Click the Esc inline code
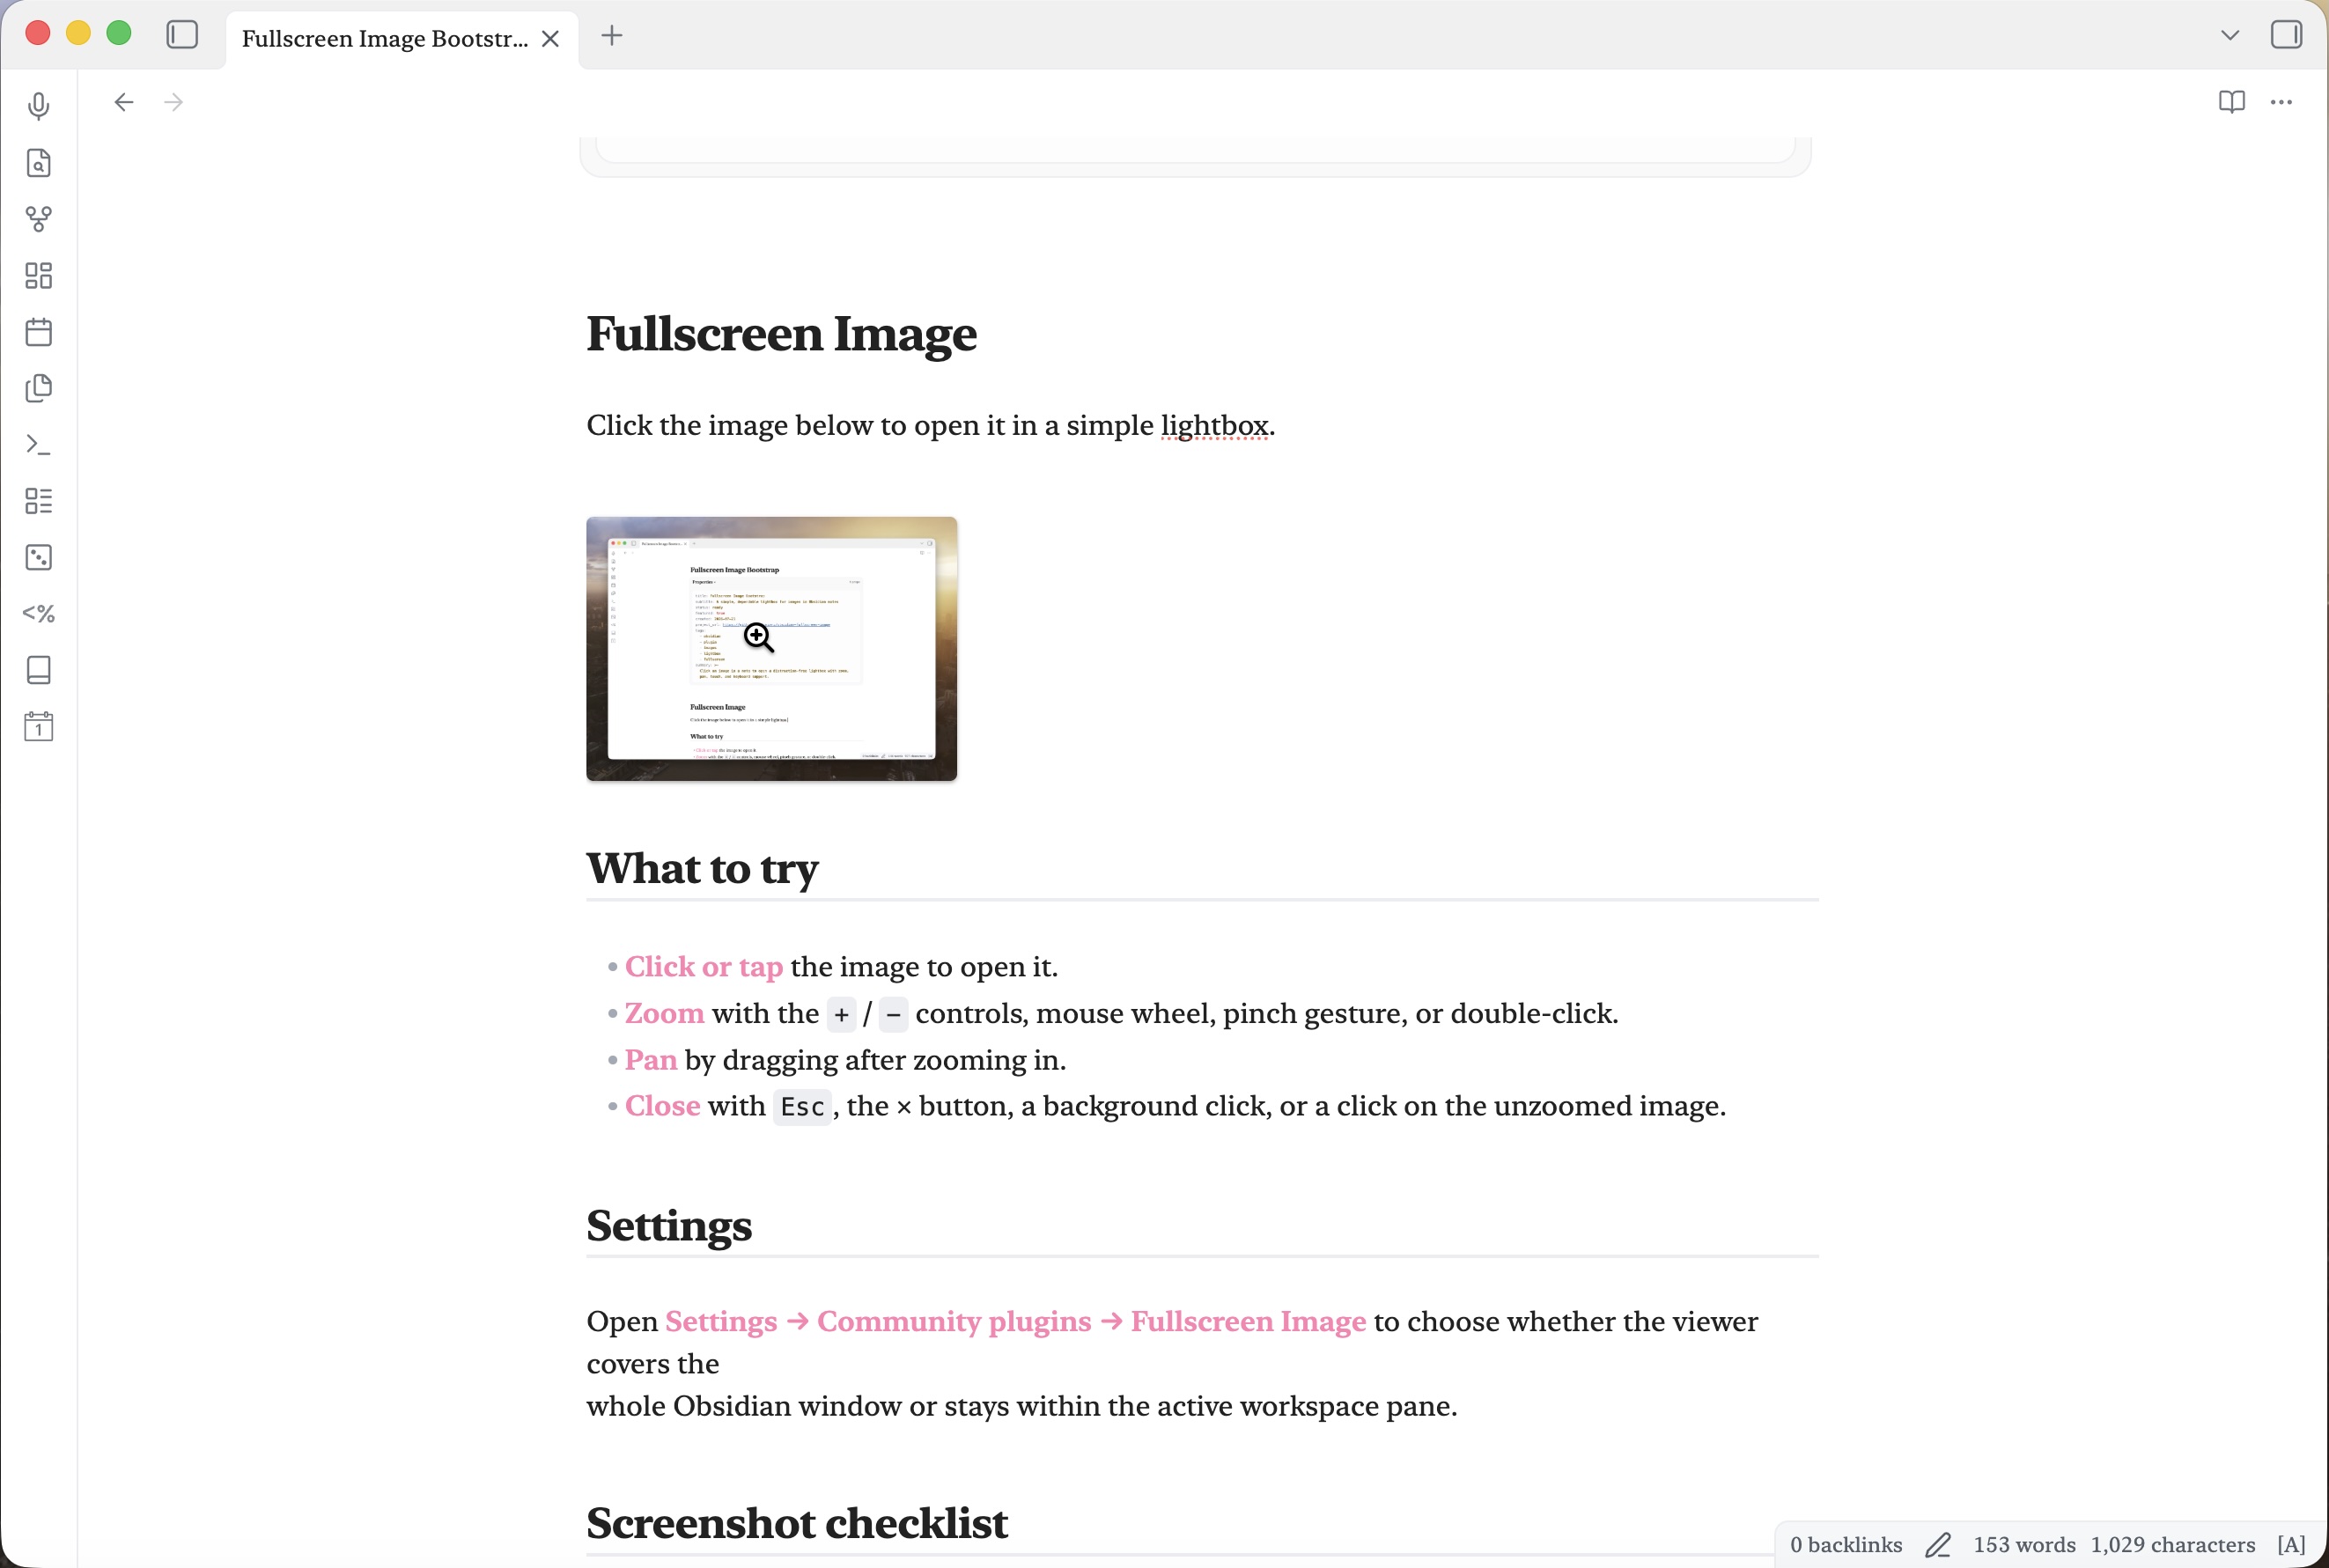 802,1107
